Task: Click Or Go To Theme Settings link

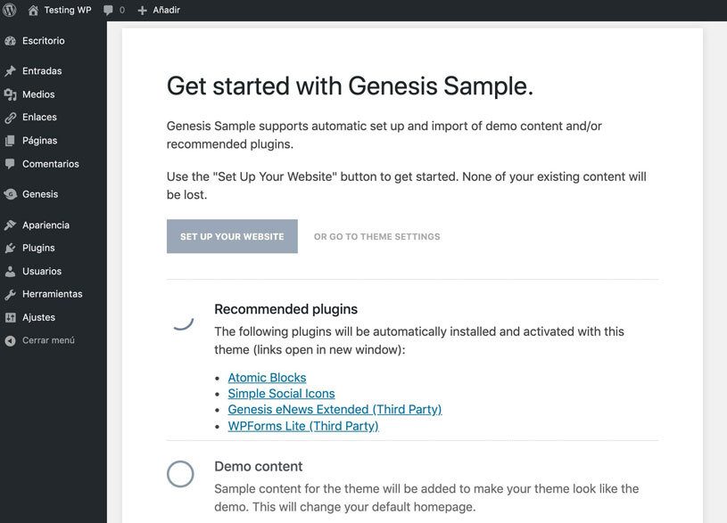Action: coord(376,237)
